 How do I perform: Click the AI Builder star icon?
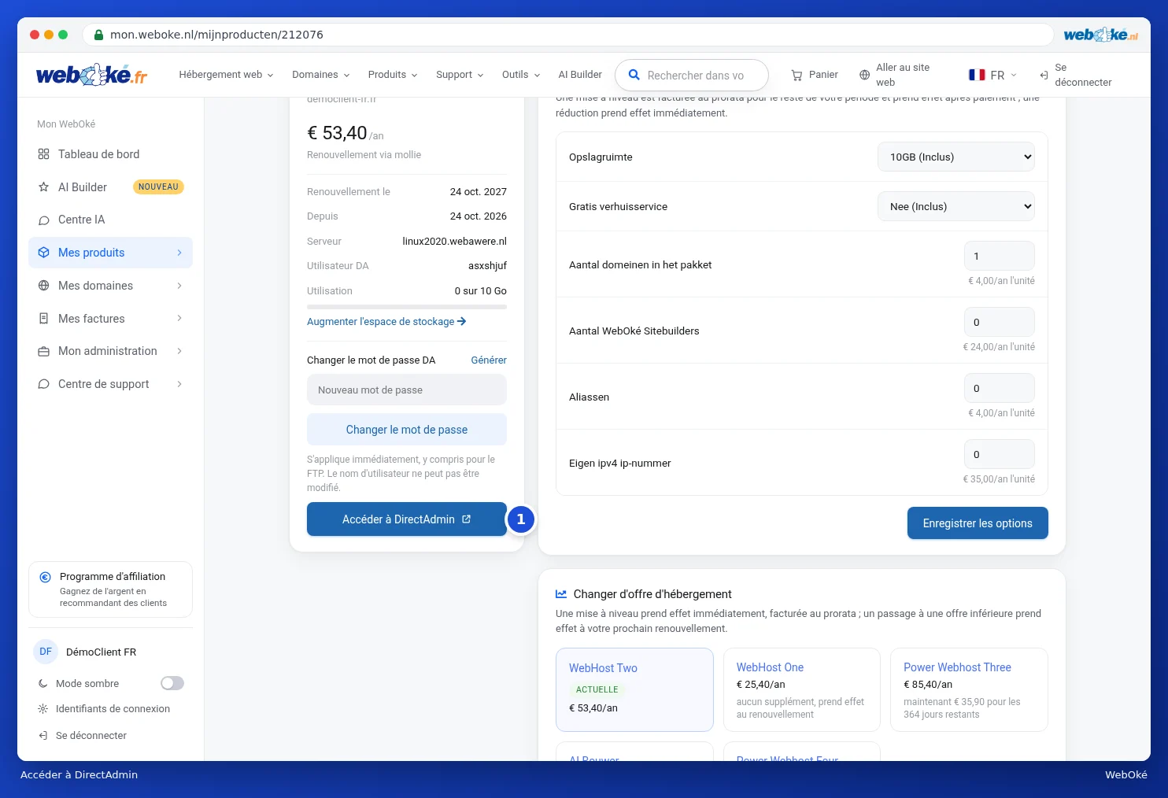point(43,187)
